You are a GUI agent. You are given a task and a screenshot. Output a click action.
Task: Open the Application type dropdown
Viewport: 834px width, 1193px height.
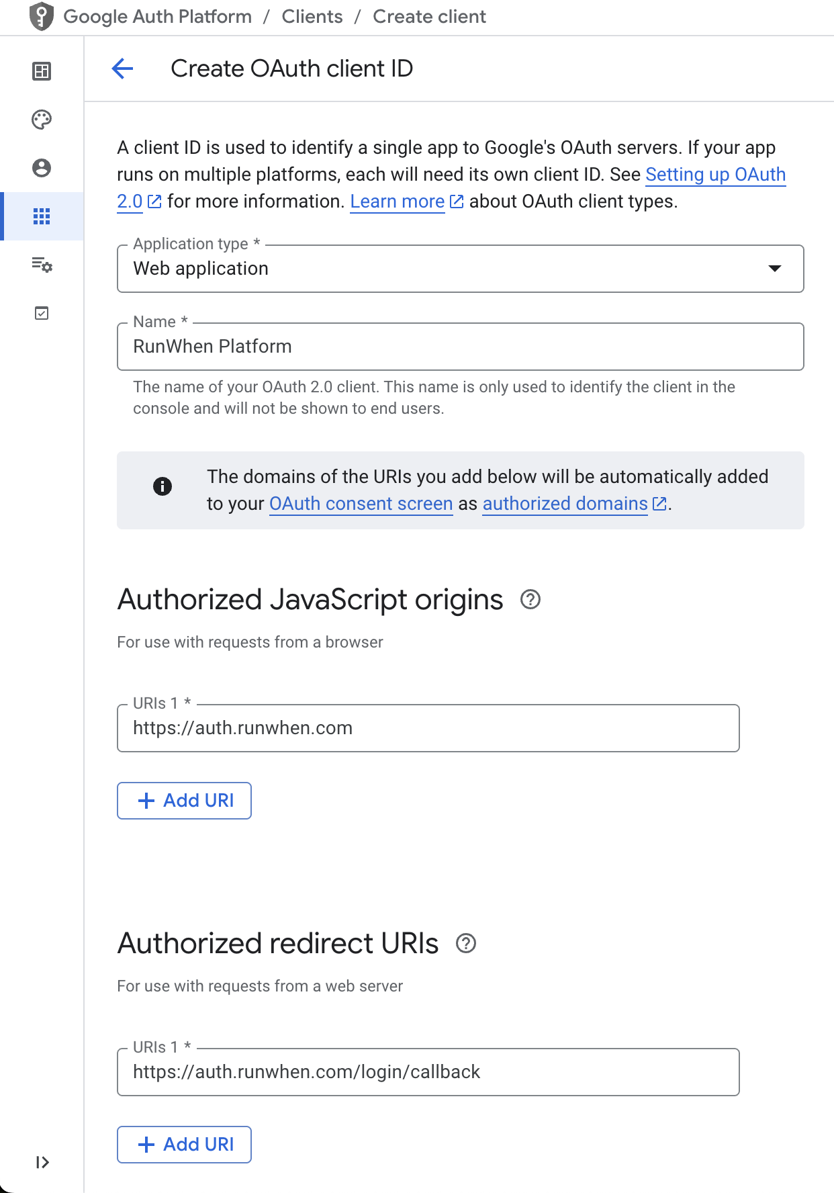(x=460, y=269)
